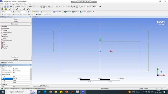Tick the L4 dimension parameter checkbox
This screenshot has height=94, width=168.
pyautogui.click(x=2, y=81)
